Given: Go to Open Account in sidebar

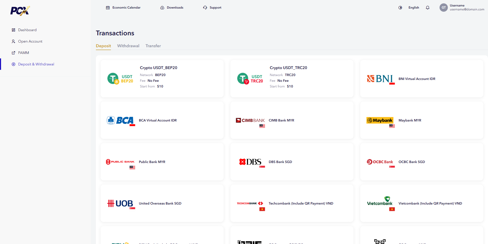Looking at the screenshot, I should pos(30,41).
